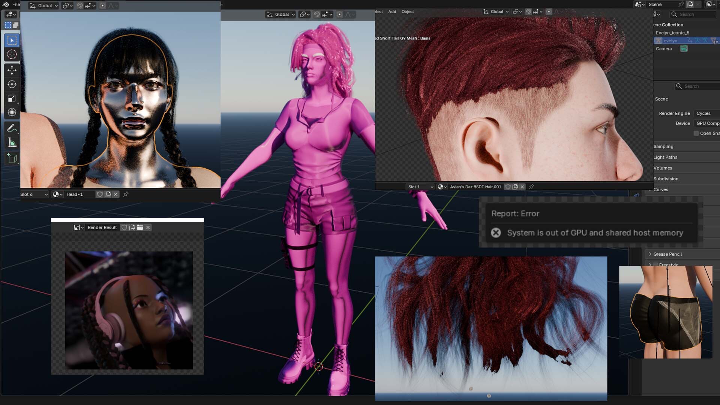Toggle snapping magnet above pink character viewport
The height and width of the screenshot is (405, 720).
317,14
